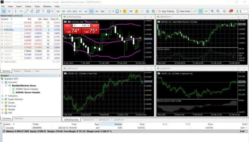The width and height of the screenshot is (249, 142).
Task: Open the MQL5 IDE editor
Action: 131,11
